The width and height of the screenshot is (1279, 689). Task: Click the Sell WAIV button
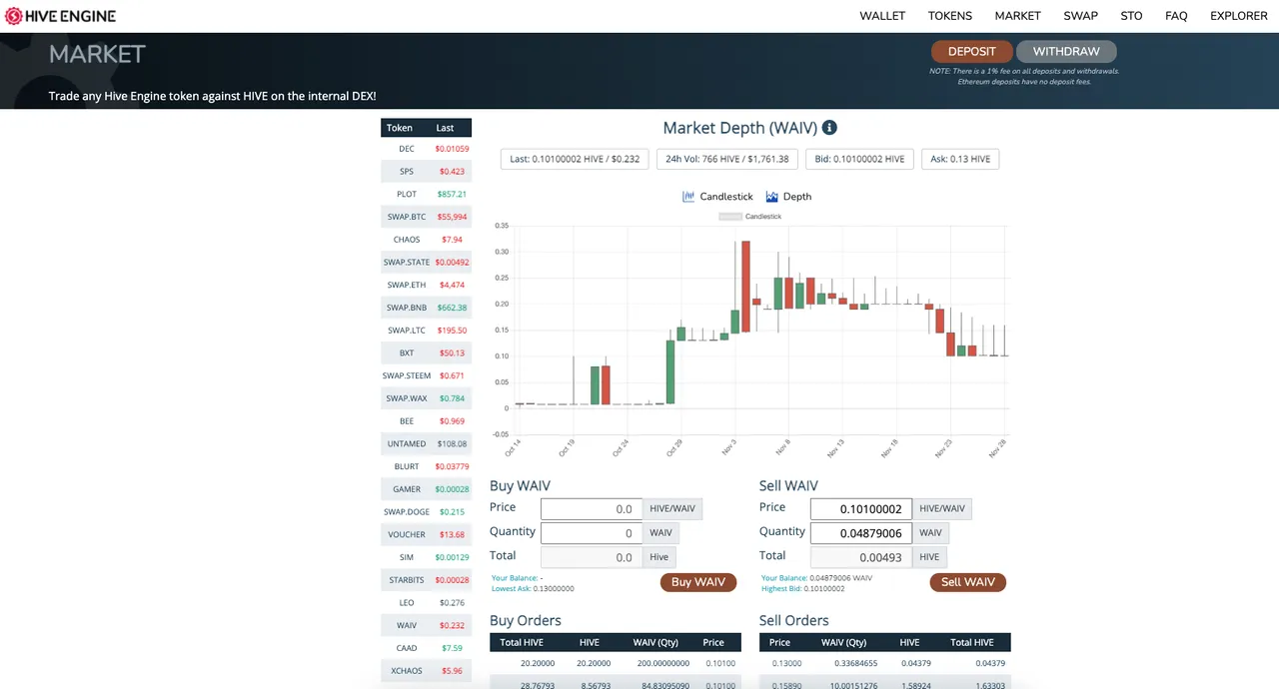[968, 582]
